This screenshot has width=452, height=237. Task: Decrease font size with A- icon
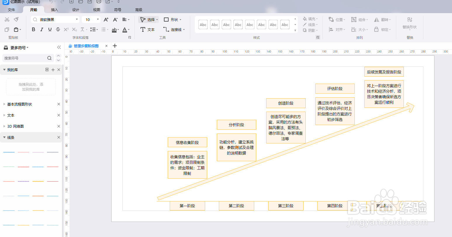pos(115,20)
